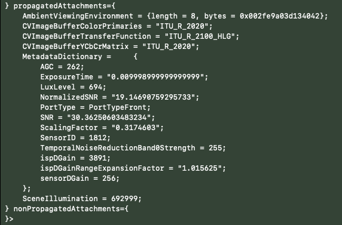Click the CVImageBufferColorPrimaries line
342x225 pixels.
(117, 26)
